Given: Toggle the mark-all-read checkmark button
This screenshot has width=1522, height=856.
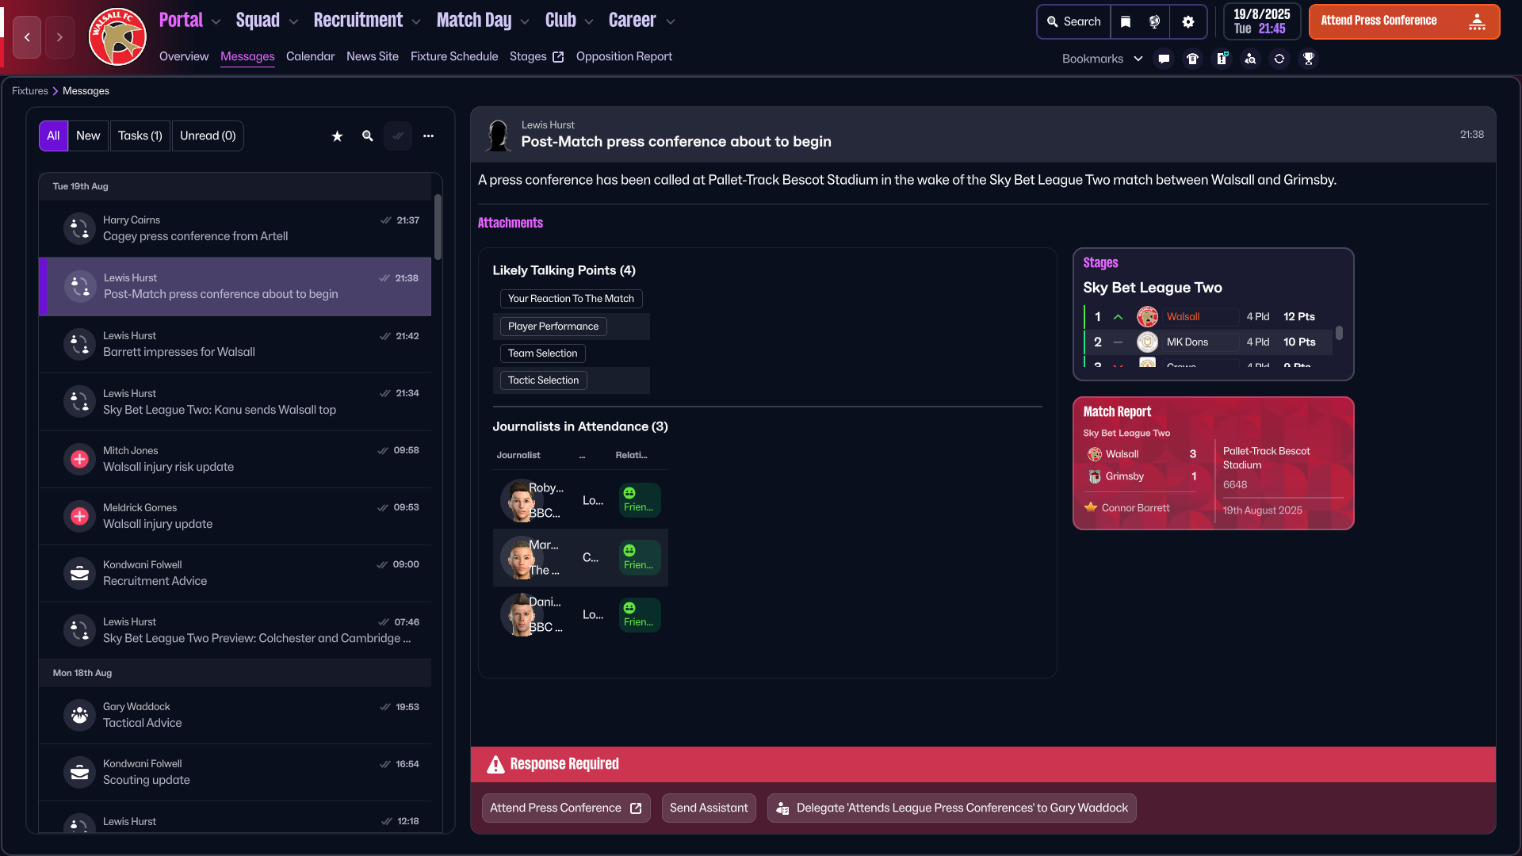Looking at the screenshot, I should pos(398,136).
